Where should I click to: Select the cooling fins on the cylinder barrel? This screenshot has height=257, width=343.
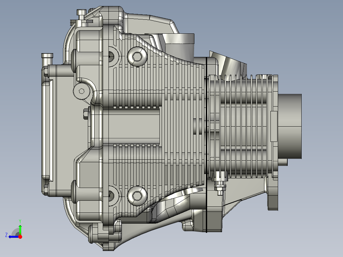coord(242,95)
